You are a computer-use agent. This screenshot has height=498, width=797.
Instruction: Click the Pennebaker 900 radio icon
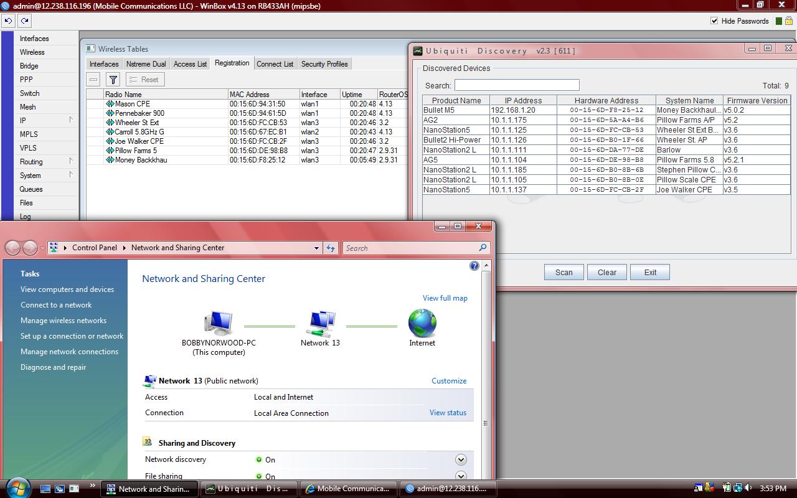(x=110, y=113)
